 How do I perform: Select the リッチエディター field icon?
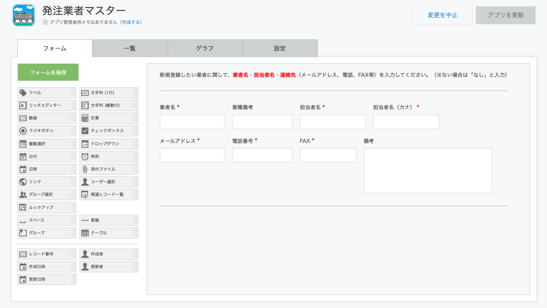point(23,105)
